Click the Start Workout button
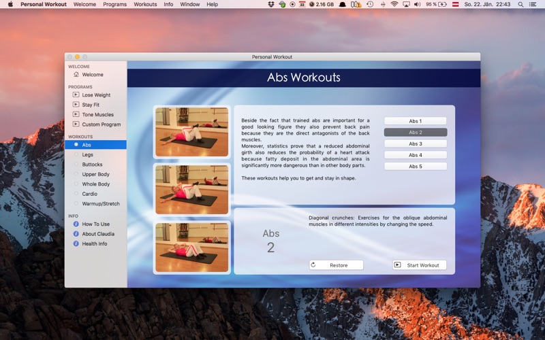Screen dimensions: 545x340 pos(420,265)
